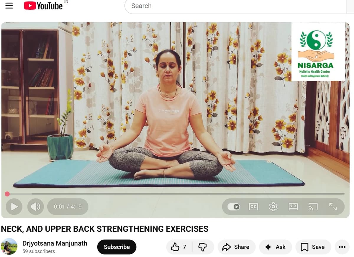Subscribe to Drjyotsana Manjunath
This screenshot has height=257, width=354.
117,247
